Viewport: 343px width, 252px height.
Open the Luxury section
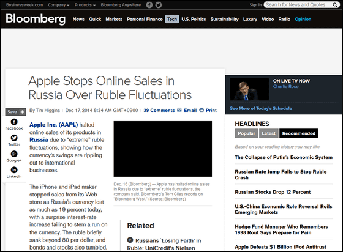click(x=250, y=19)
